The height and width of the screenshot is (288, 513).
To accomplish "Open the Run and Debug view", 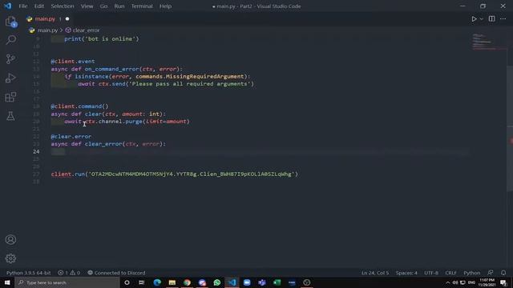I will coord(10,78).
